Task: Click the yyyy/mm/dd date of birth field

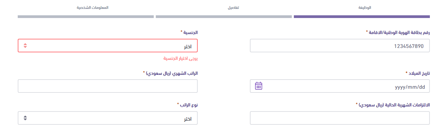Action: pos(344,86)
